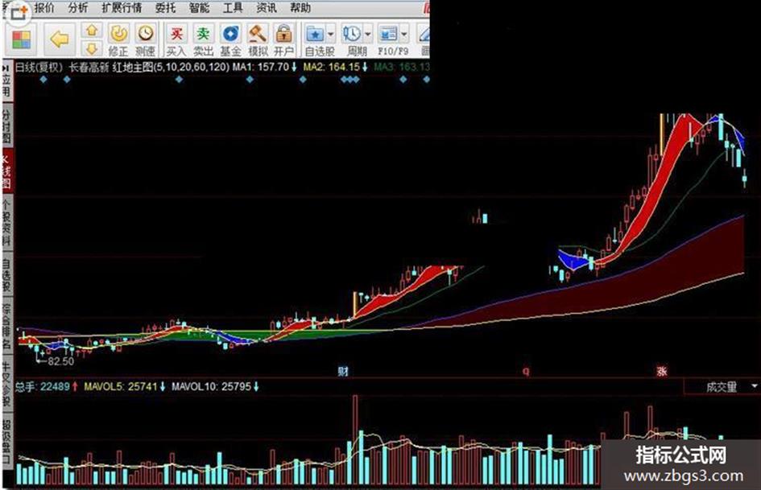Switch to the 个股资料 side tab
This screenshot has width=761, height=490.
click(x=6, y=222)
